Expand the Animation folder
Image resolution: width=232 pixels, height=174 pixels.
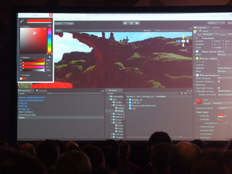click(109, 97)
